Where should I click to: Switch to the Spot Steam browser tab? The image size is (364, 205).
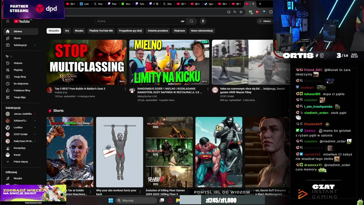tap(209, 4)
